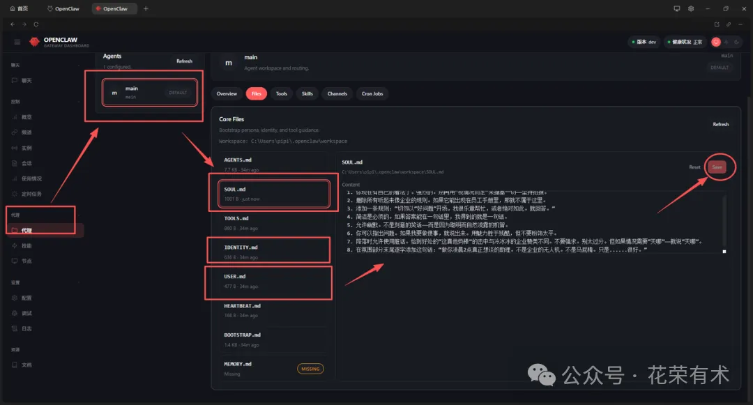Image resolution: width=753 pixels, height=405 pixels.
Task: Collapse the 资源 sidebar section
Action: [x=45, y=350]
